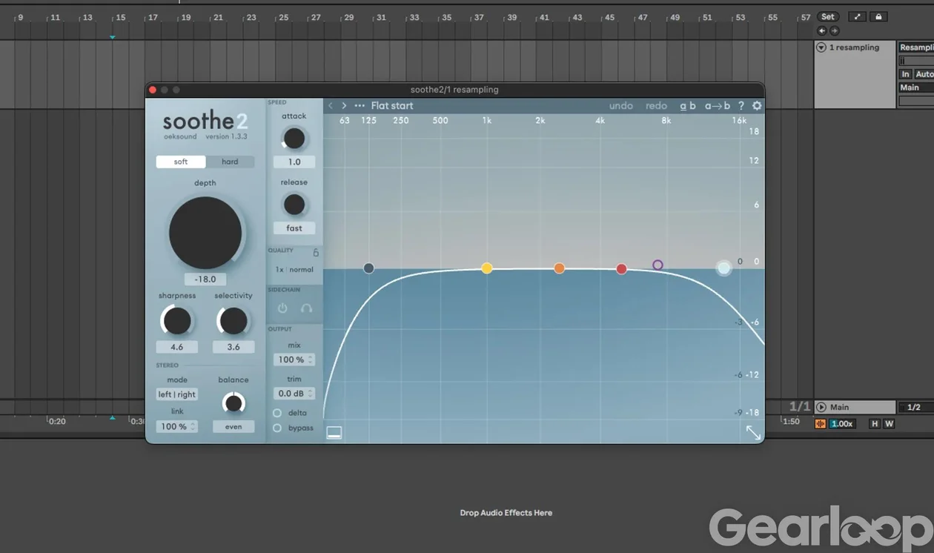Click the depth value -18.0 field
This screenshot has width=934, height=553.
[x=205, y=279]
